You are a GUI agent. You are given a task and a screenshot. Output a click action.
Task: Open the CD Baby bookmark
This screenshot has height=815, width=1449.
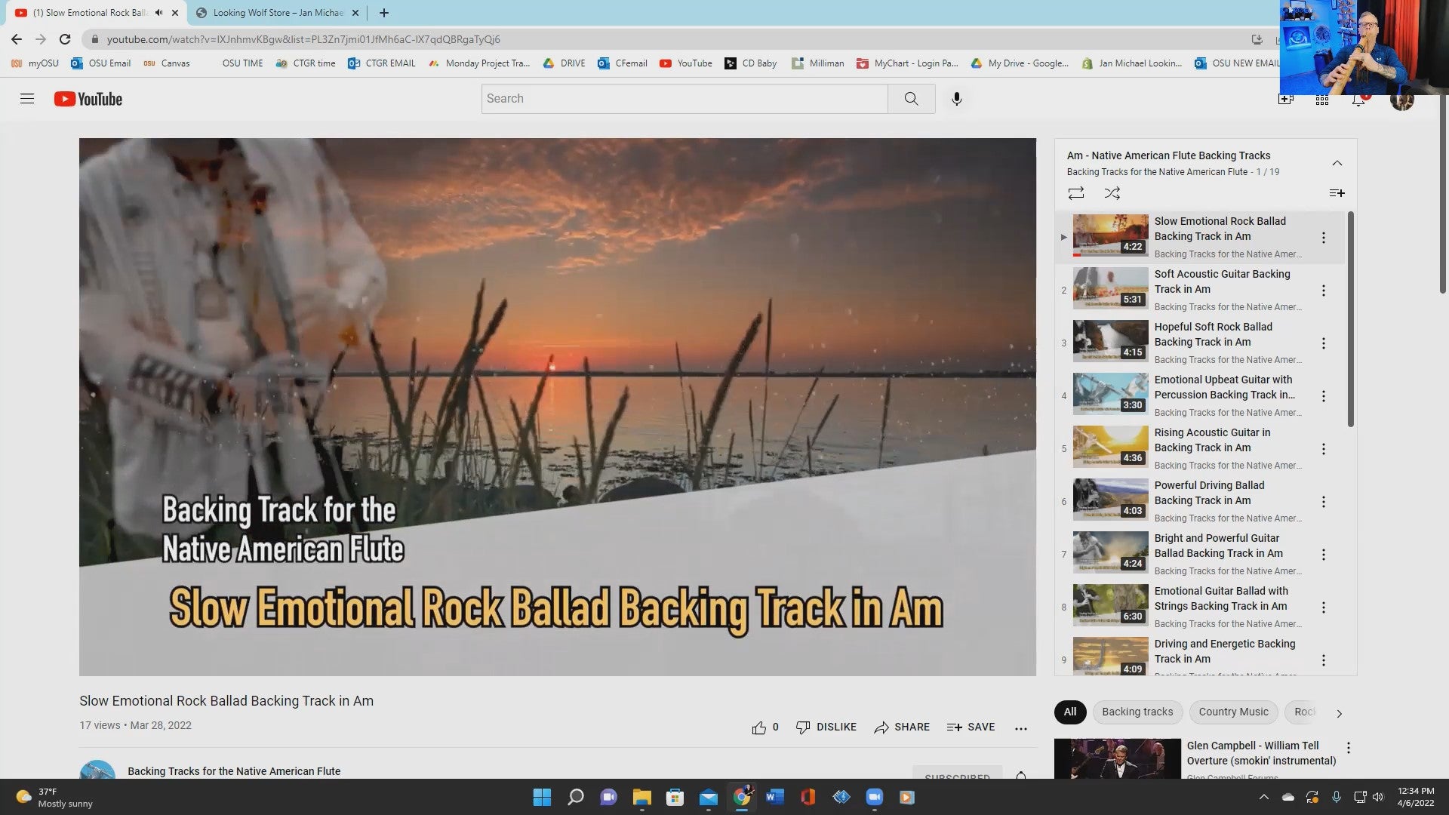(751, 63)
